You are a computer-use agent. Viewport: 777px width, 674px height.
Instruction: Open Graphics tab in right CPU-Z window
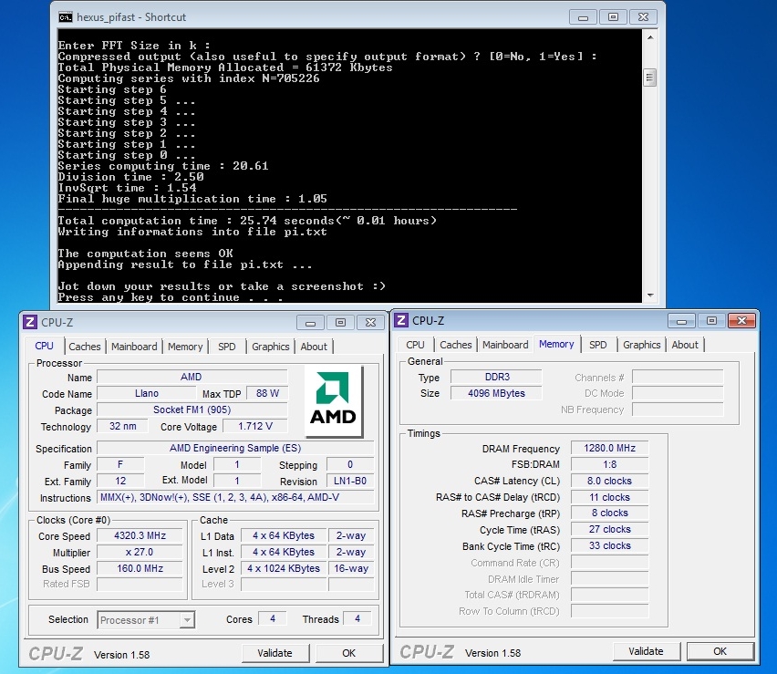(642, 345)
